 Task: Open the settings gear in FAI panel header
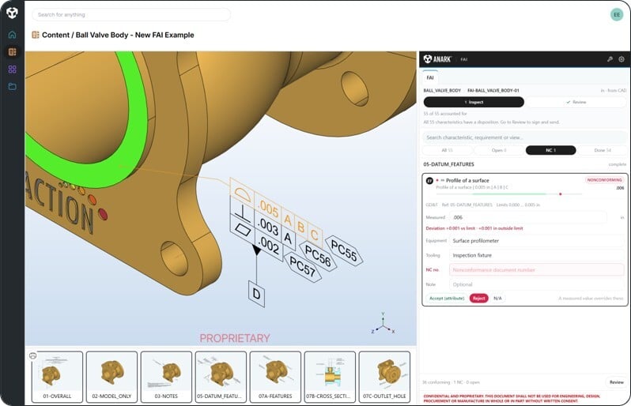coord(622,59)
